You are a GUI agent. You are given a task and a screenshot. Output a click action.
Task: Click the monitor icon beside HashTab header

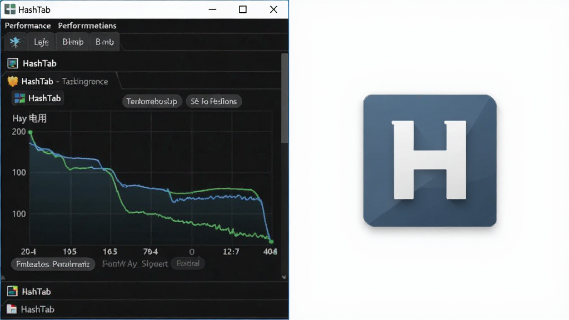(13, 63)
